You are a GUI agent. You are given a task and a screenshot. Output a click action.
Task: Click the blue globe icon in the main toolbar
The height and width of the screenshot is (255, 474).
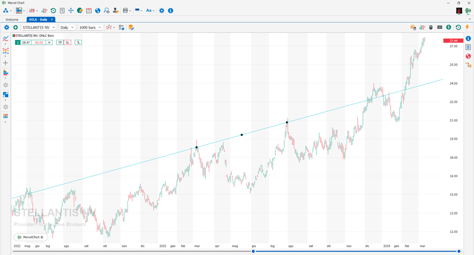point(98,10)
